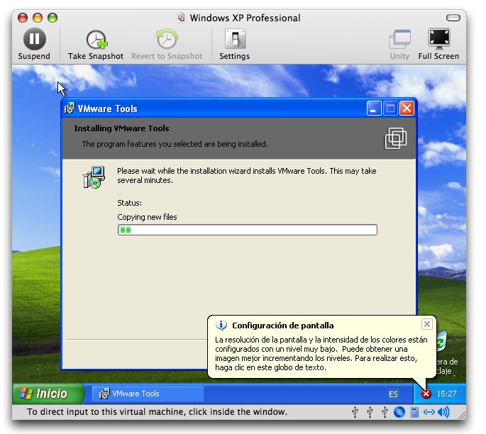Click the 'To direct input' status message
The height and width of the screenshot is (434, 486).
(x=157, y=412)
